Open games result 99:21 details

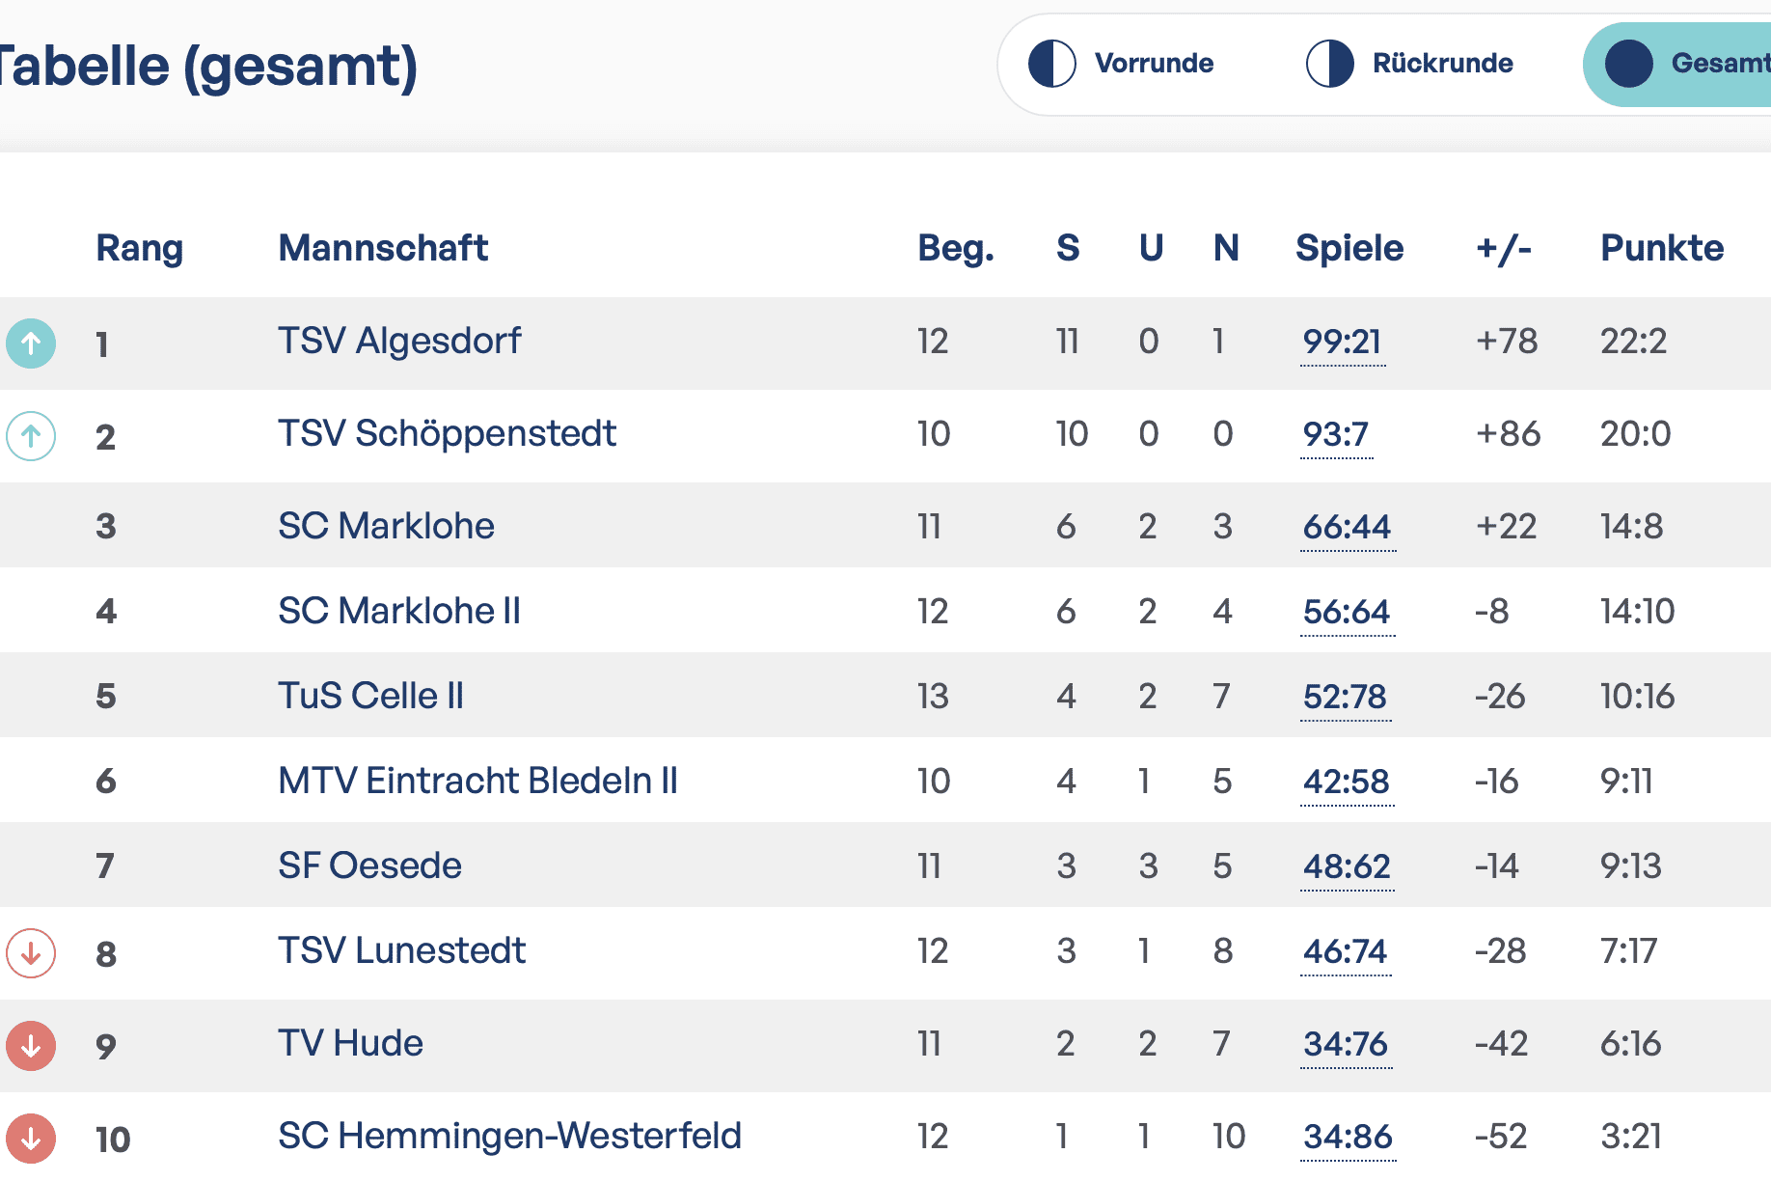[x=1342, y=342]
